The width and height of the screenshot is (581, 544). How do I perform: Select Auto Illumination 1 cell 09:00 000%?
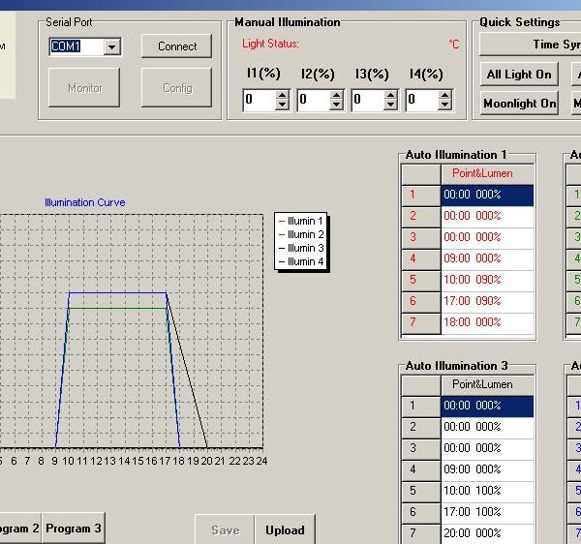coord(487,258)
